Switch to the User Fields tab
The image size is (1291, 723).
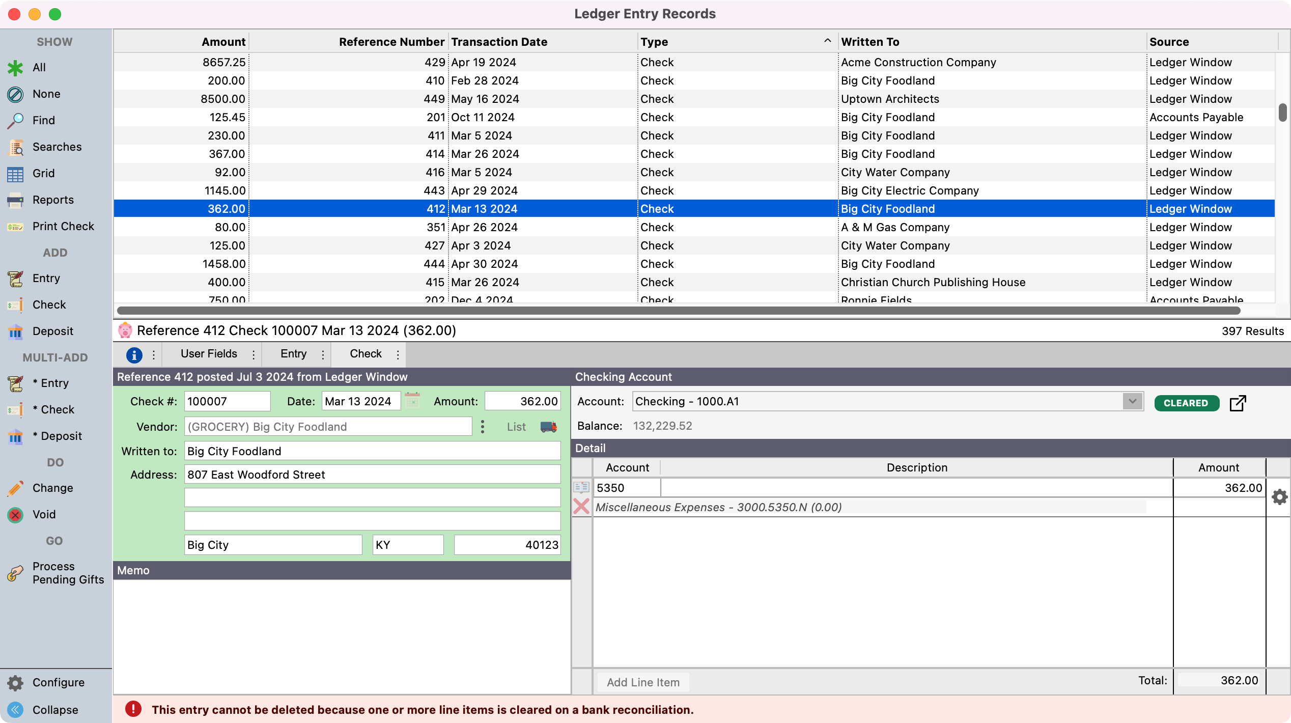click(208, 353)
